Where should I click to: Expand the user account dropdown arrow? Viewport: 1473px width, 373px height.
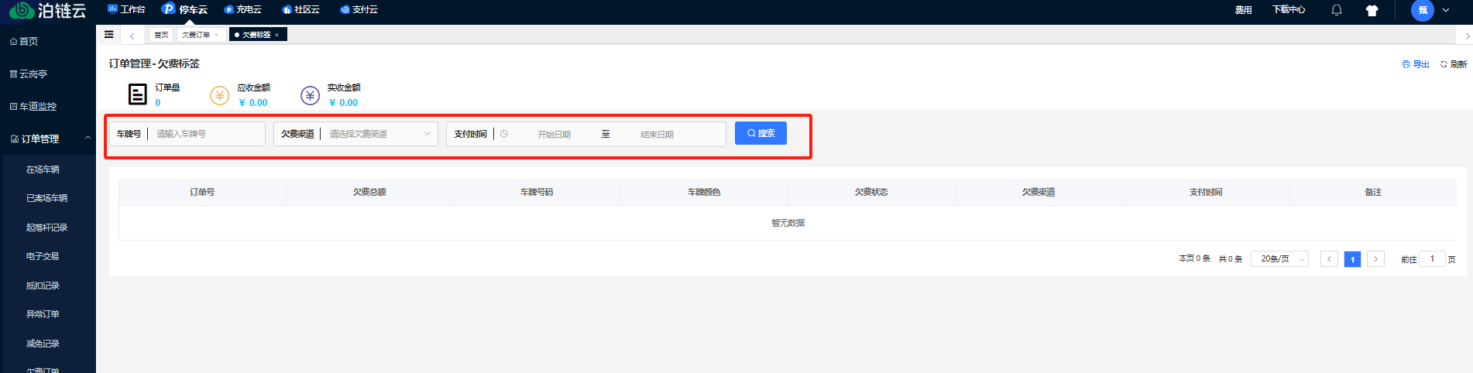(1446, 10)
